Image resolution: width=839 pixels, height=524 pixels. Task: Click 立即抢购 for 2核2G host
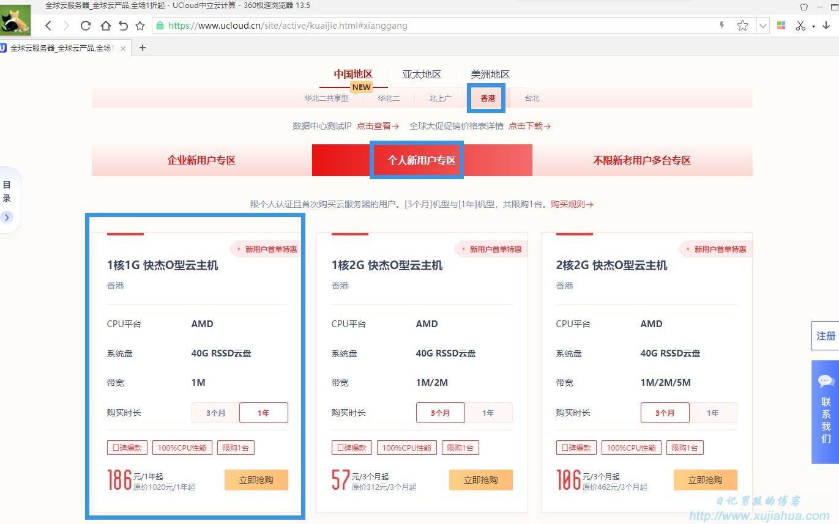point(706,480)
